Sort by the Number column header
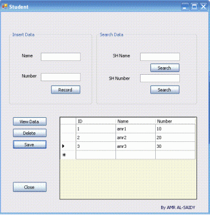Image resolution: width=210 pixels, height=215 pixels. point(175,121)
